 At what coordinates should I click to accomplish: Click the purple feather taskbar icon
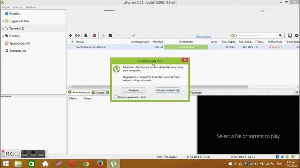point(59,164)
